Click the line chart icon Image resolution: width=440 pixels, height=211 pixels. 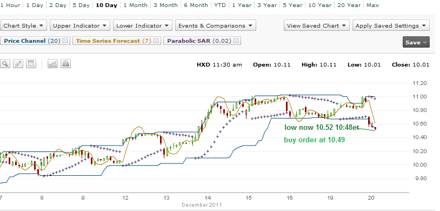point(52,64)
